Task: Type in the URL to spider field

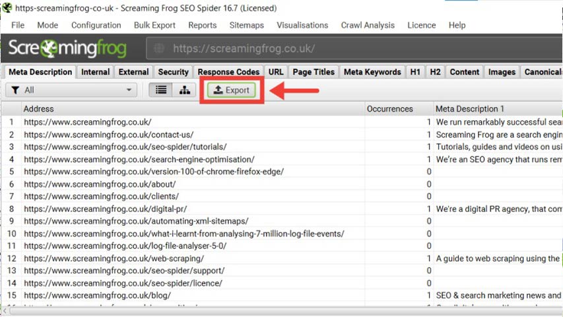Action: tap(330, 49)
